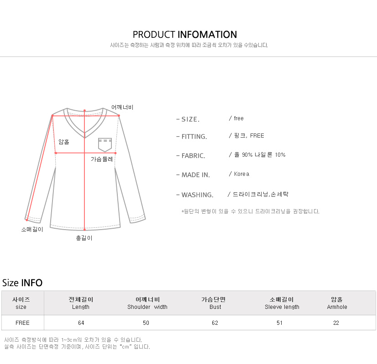377x364 pixels.
Task: Click the Sleeve length column header
Action: [x=282, y=303]
